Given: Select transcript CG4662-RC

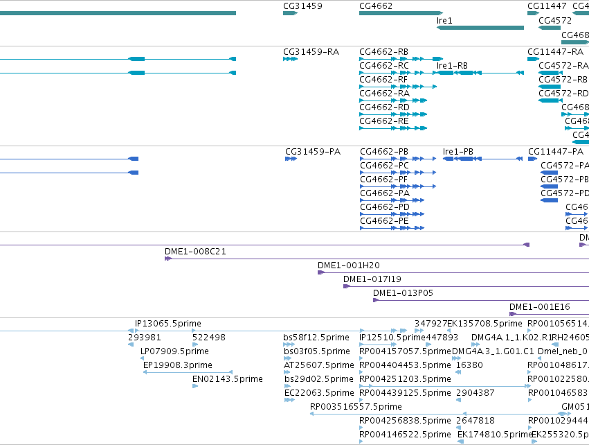Looking at the screenshot, I should pos(384,66).
